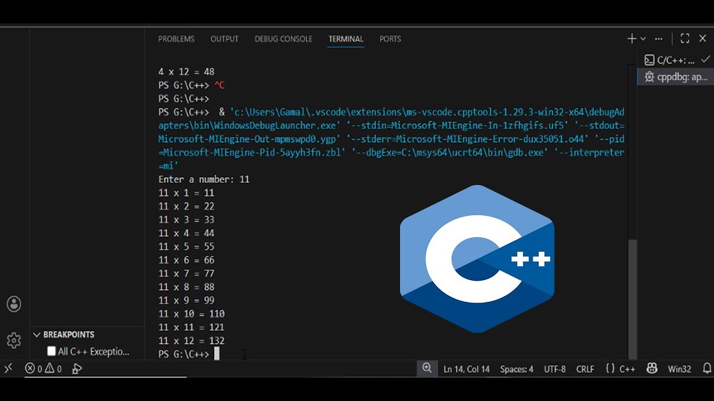Change file encoding UTF-8
This screenshot has height=401, width=714.
click(x=555, y=369)
